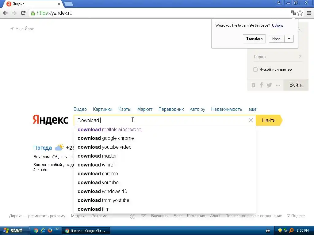
Task: Launch Chrome from quick launch bar
Action: point(36,231)
